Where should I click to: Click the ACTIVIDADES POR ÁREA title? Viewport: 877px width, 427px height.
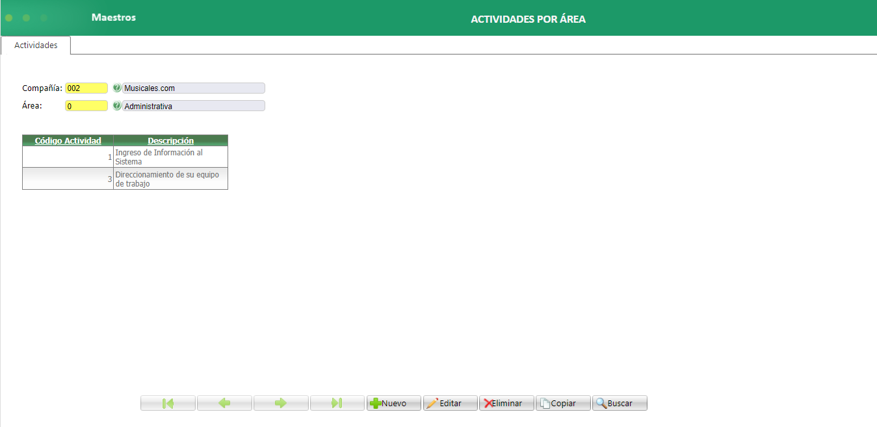click(x=528, y=19)
